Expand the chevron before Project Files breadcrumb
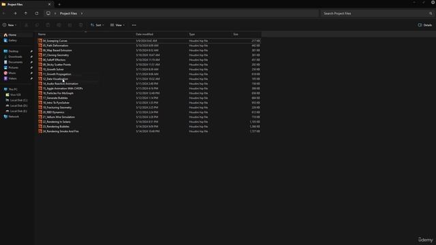This screenshot has width=436, height=245. coord(55,14)
